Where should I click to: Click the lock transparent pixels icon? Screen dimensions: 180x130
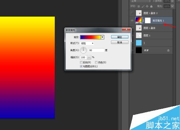click(139, 6)
